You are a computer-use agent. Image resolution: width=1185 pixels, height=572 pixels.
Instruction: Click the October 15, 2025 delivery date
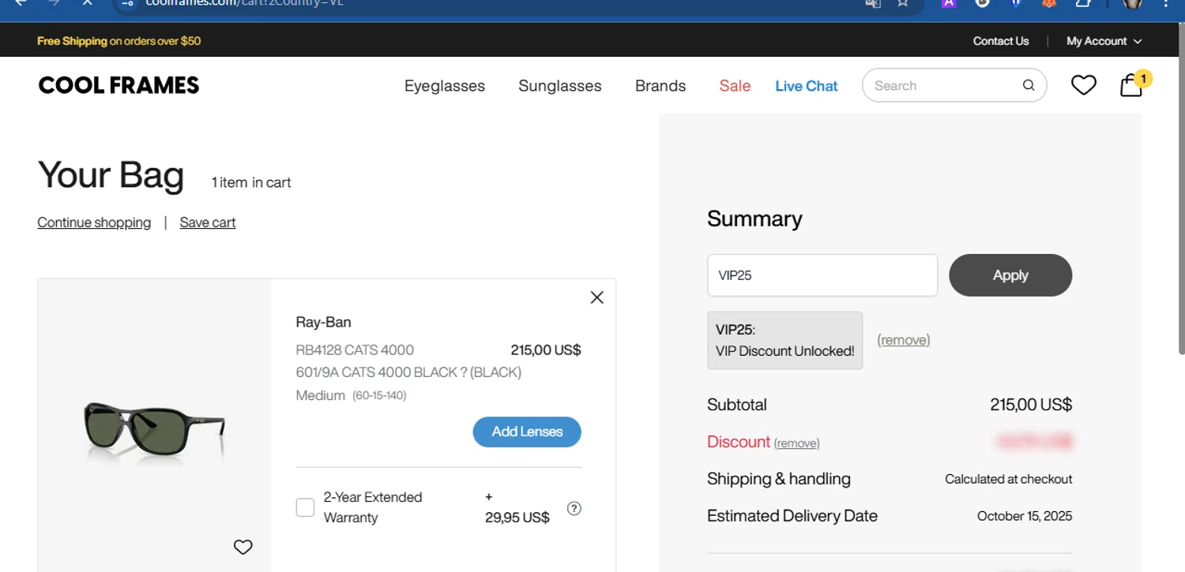(1025, 516)
